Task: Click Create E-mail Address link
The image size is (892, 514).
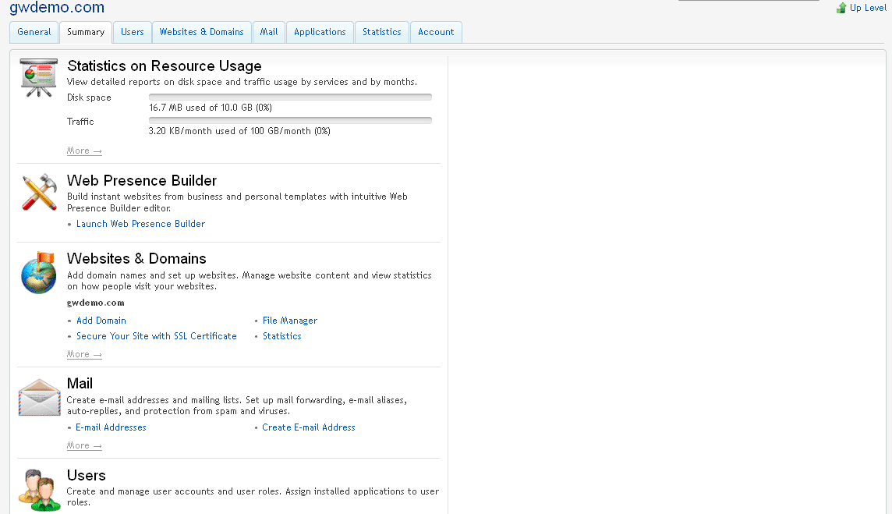Action: click(309, 427)
